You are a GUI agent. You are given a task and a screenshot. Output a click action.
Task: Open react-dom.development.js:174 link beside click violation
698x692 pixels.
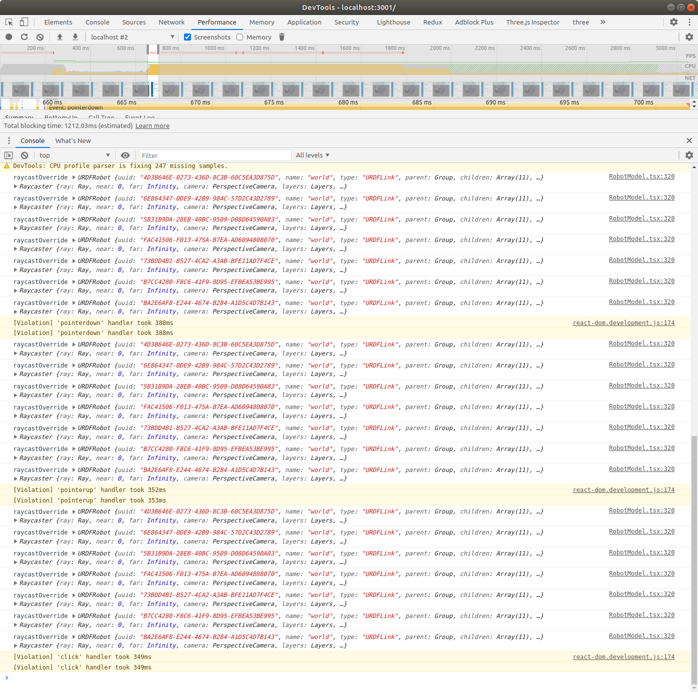pos(623,657)
